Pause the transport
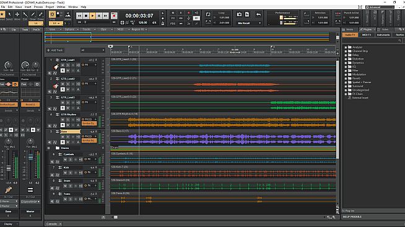 (x=99, y=16)
